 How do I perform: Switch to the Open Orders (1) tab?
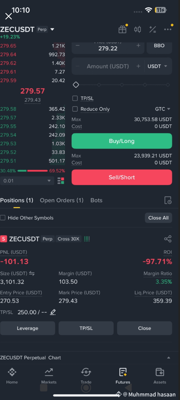tap(62, 200)
